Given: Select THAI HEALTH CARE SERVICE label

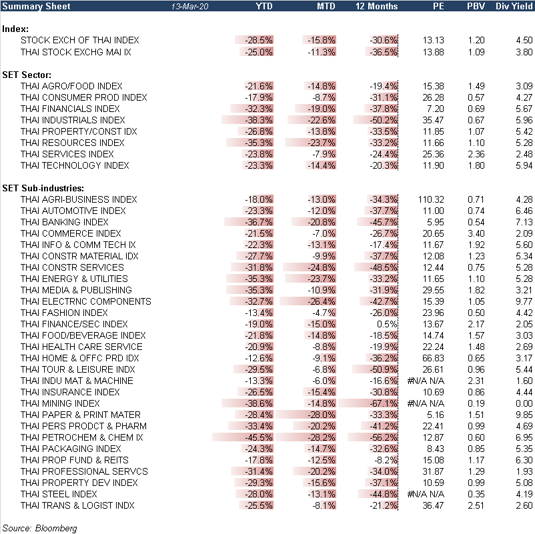Looking at the screenshot, I should (x=81, y=347).
